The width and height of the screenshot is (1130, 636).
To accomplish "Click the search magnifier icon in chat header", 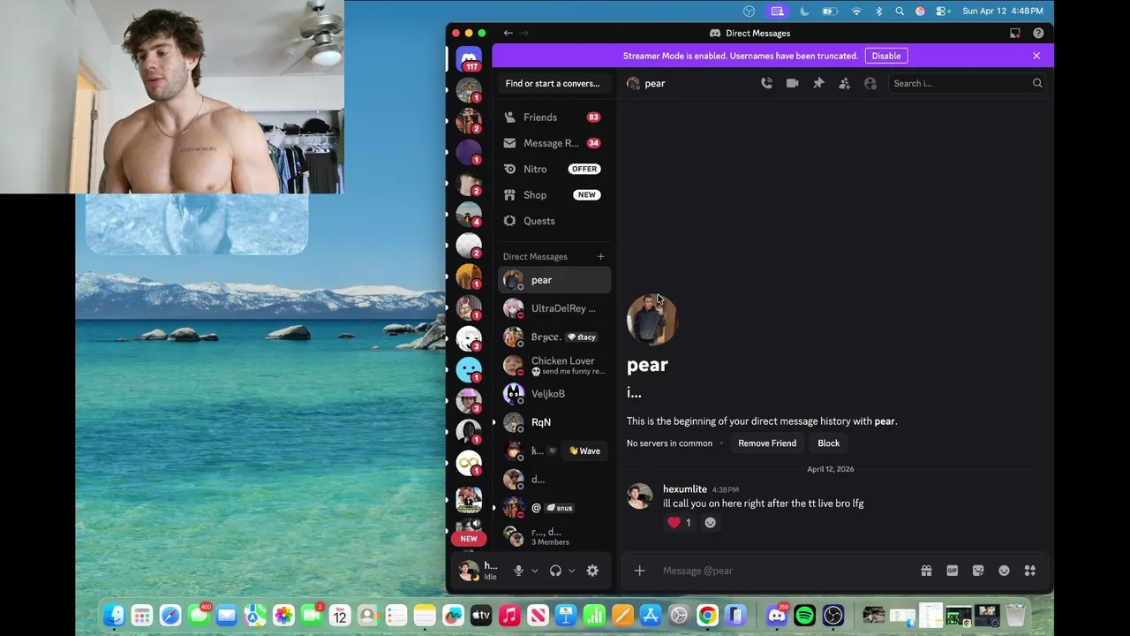I will [x=1037, y=83].
